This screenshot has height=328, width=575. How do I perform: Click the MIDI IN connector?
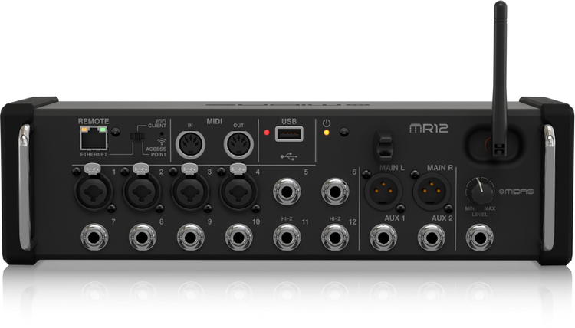pos(190,144)
